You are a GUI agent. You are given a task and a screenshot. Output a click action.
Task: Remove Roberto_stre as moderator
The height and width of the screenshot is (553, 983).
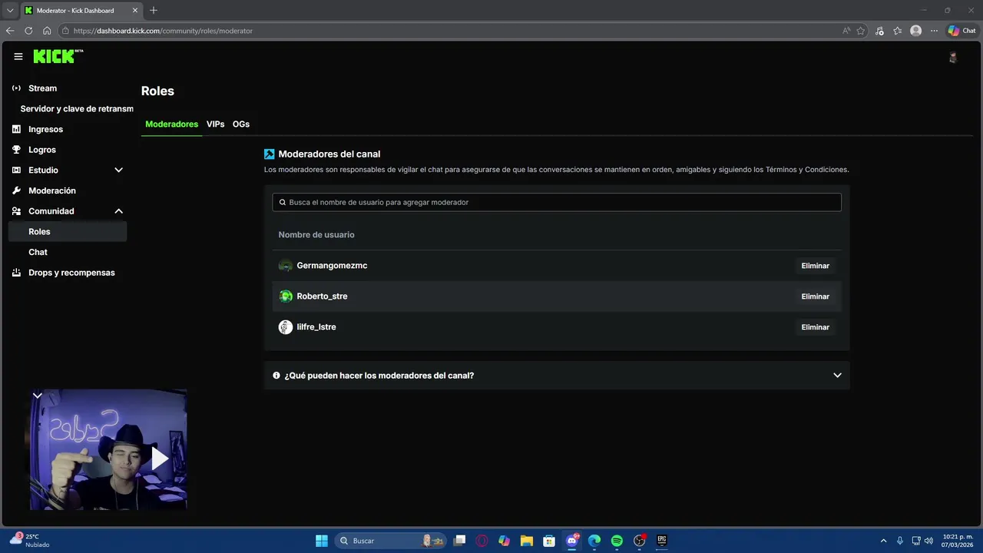pos(815,296)
